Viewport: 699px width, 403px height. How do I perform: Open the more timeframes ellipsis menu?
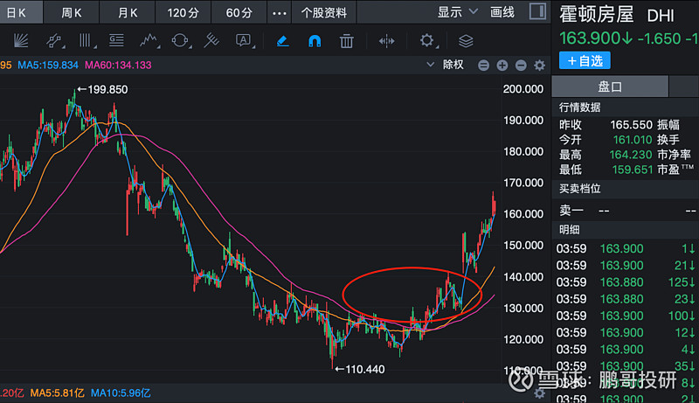279,13
